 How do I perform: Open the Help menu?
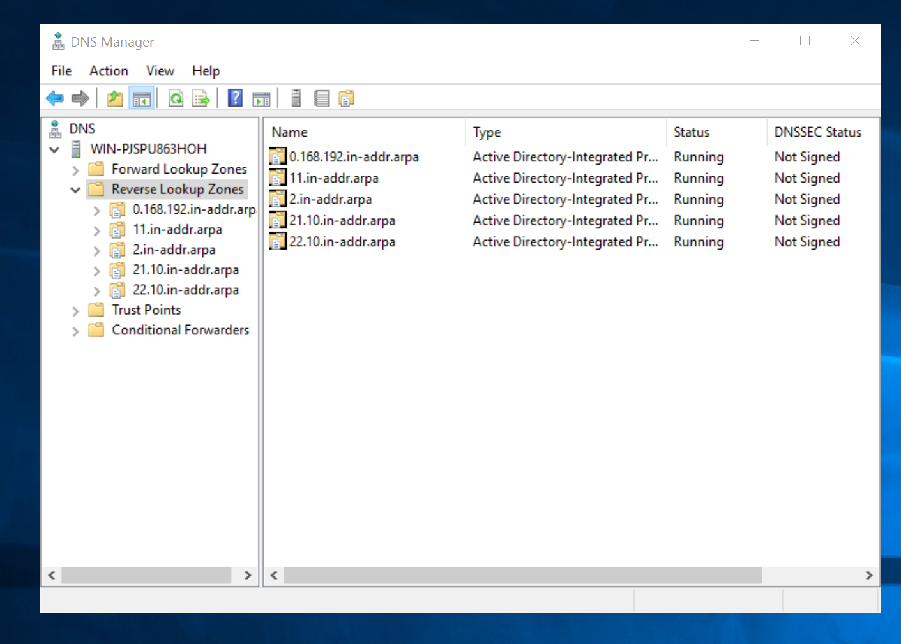206,71
